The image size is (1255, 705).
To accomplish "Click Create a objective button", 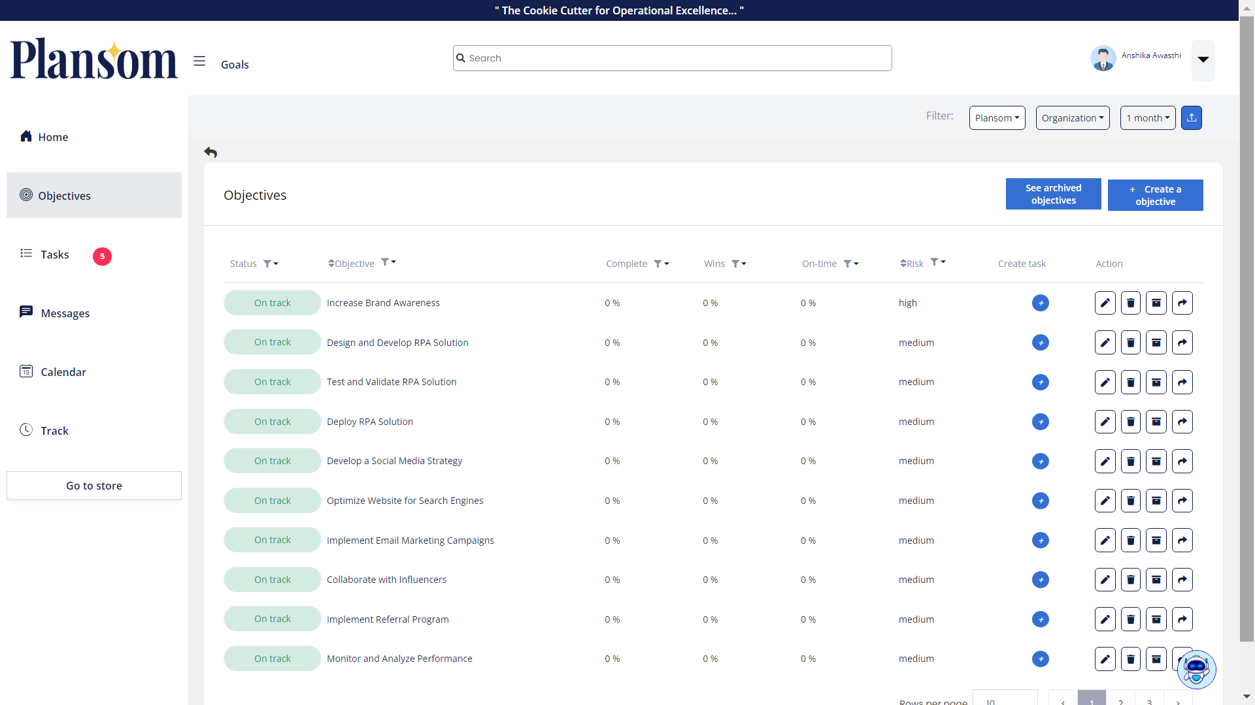I will (x=1155, y=195).
